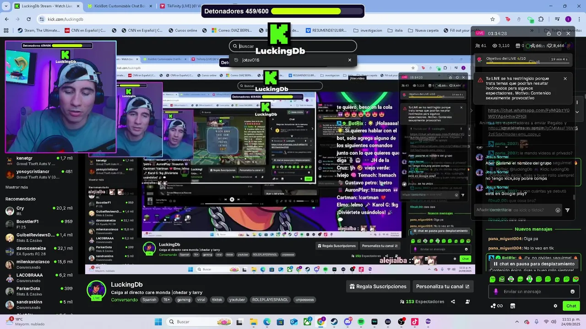Image resolution: width=586 pixels, height=329 pixels.
Task: Click the Regala Suscripciones button
Action: pyautogui.click(x=378, y=287)
